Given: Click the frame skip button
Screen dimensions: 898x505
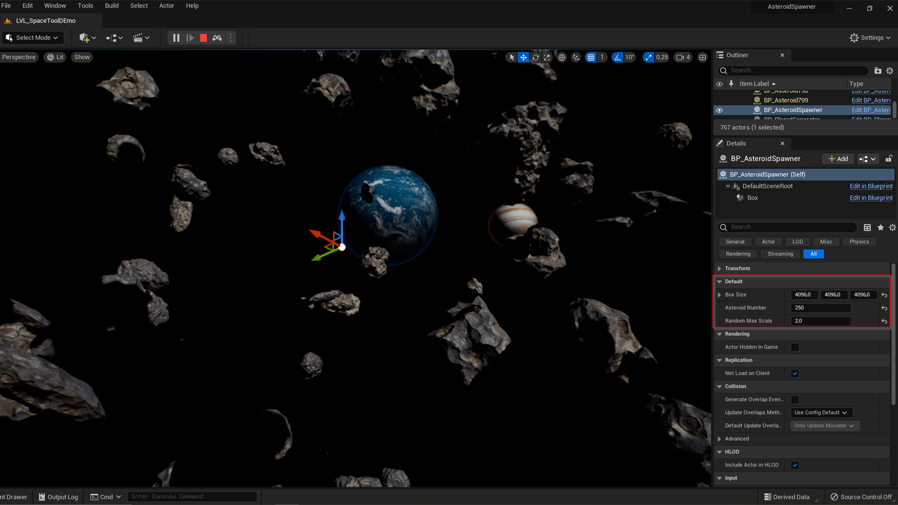Looking at the screenshot, I should [x=190, y=38].
